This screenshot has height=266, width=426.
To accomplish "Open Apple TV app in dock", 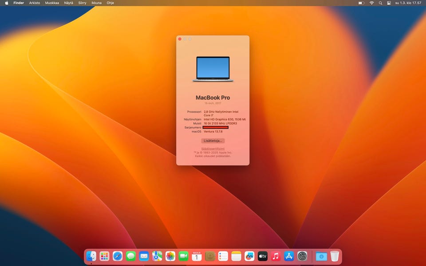I will coord(262,256).
